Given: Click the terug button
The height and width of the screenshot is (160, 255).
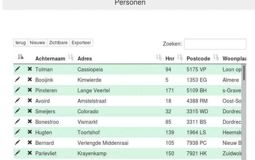Looking at the screenshot, I should click(21, 43).
